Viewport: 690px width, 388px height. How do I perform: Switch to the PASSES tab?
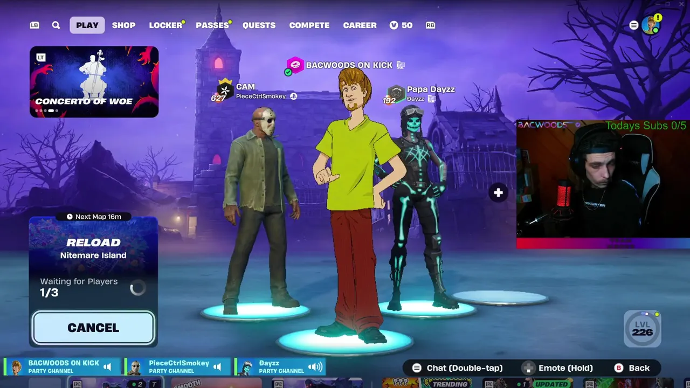coord(212,25)
